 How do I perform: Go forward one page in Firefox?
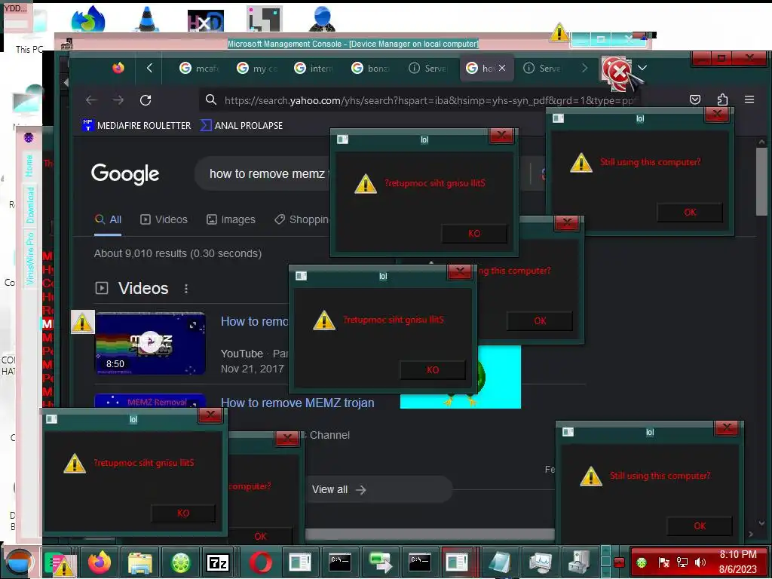tap(118, 100)
